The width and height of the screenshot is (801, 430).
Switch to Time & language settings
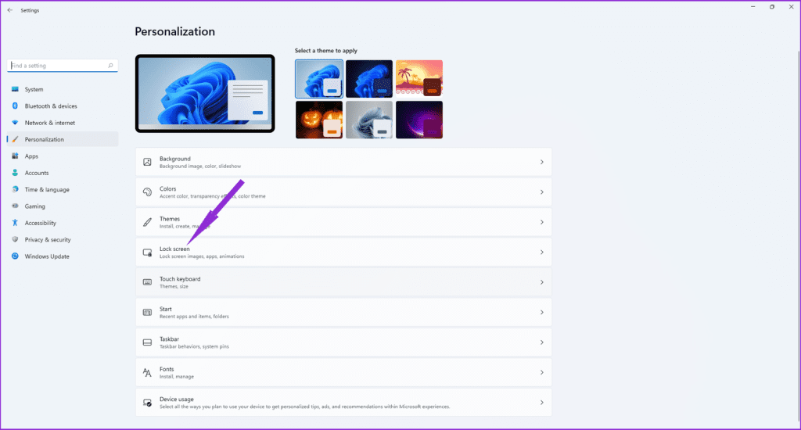[x=46, y=189]
